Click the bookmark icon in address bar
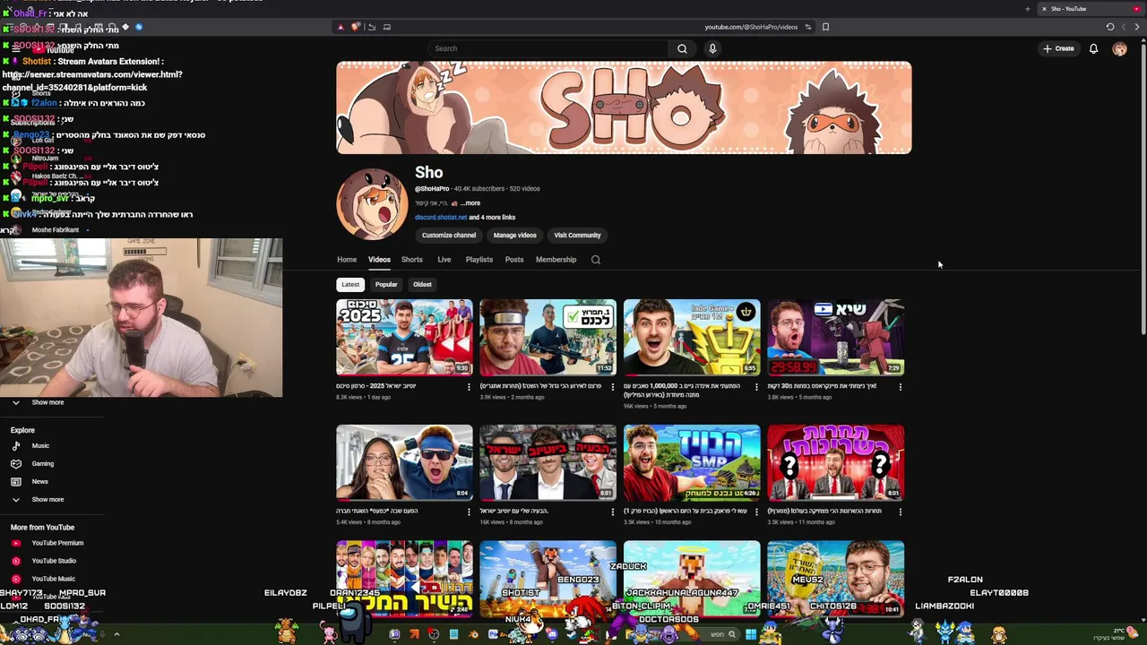This screenshot has width=1147, height=645. point(825,27)
